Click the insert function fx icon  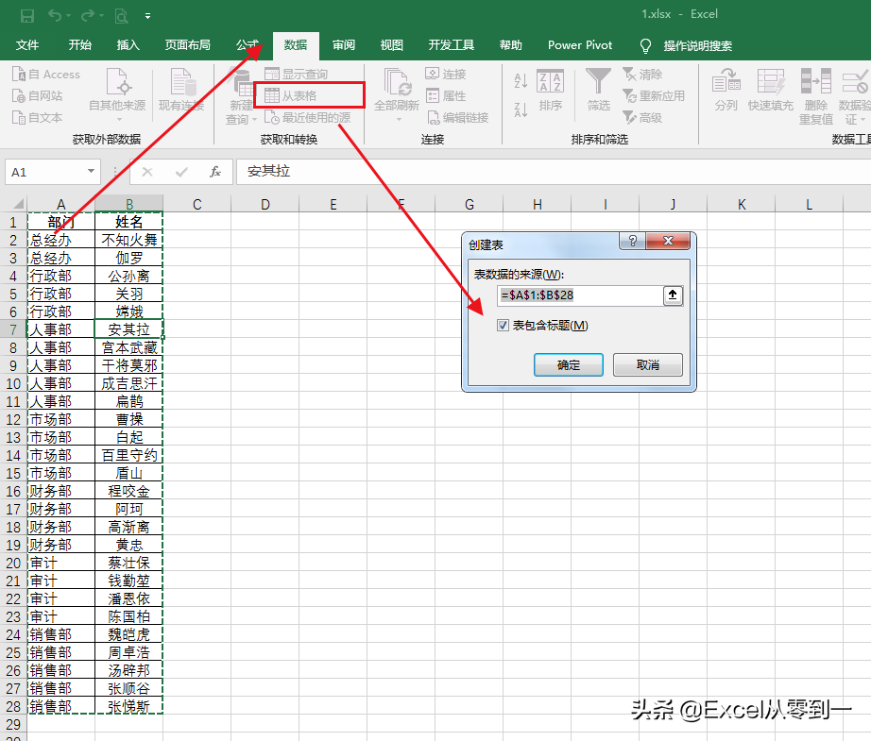pos(215,172)
